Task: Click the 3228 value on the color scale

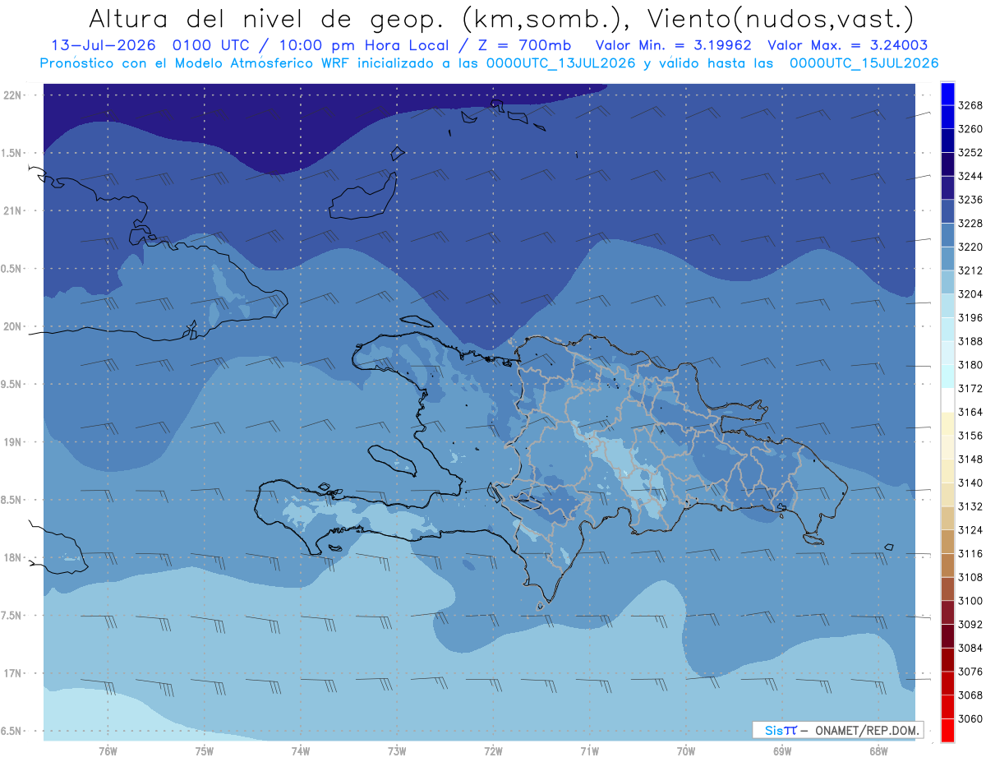Action: coord(970,224)
